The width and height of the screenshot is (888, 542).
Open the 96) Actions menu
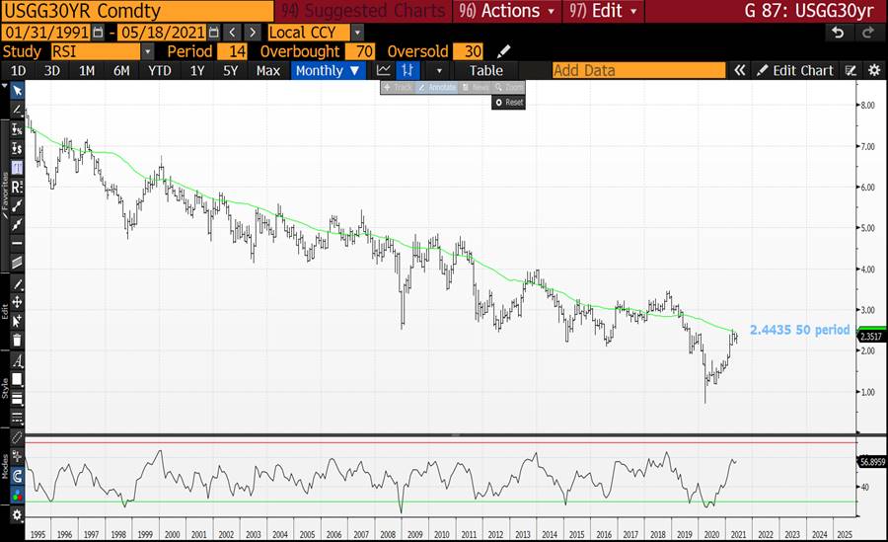pyautogui.click(x=508, y=11)
